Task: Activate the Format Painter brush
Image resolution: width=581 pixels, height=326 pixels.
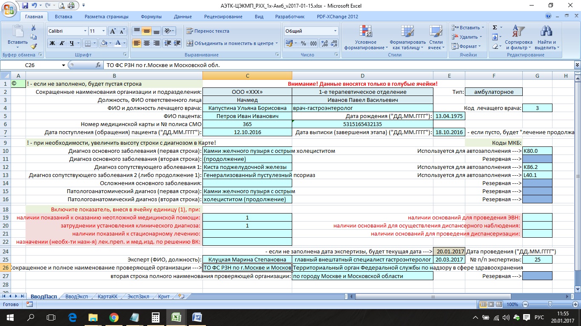Action: click(34, 46)
